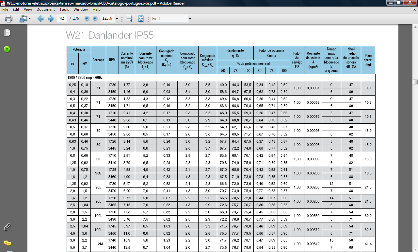
Task: Click the RPM value "3490"
Action: [112, 219]
